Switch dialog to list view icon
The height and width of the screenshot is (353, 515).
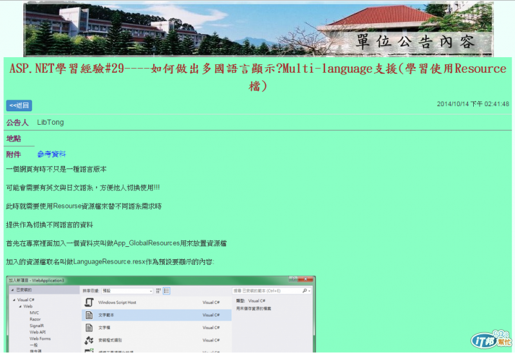click(167, 291)
